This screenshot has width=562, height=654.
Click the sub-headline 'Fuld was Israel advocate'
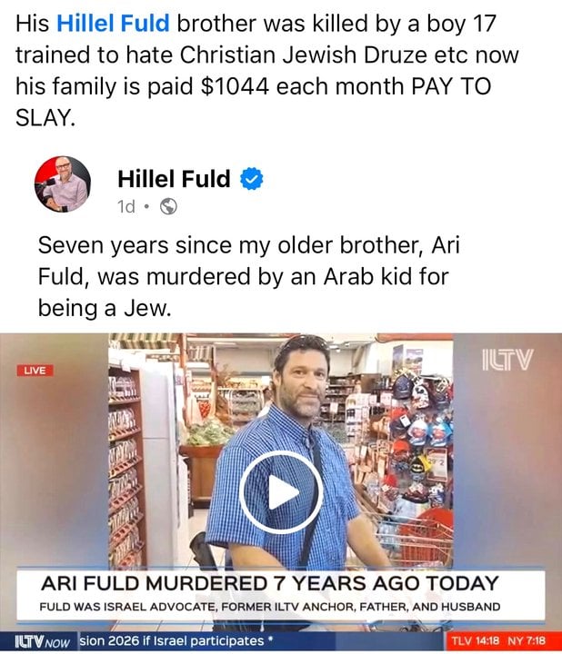tap(270, 607)
